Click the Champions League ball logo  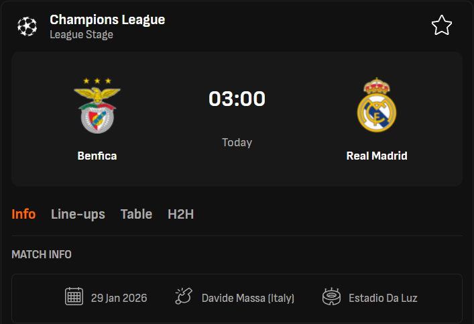[x=27, y=26]
